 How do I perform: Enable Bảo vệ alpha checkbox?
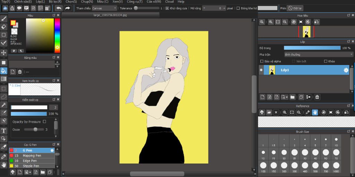click(x=262, y=61)
